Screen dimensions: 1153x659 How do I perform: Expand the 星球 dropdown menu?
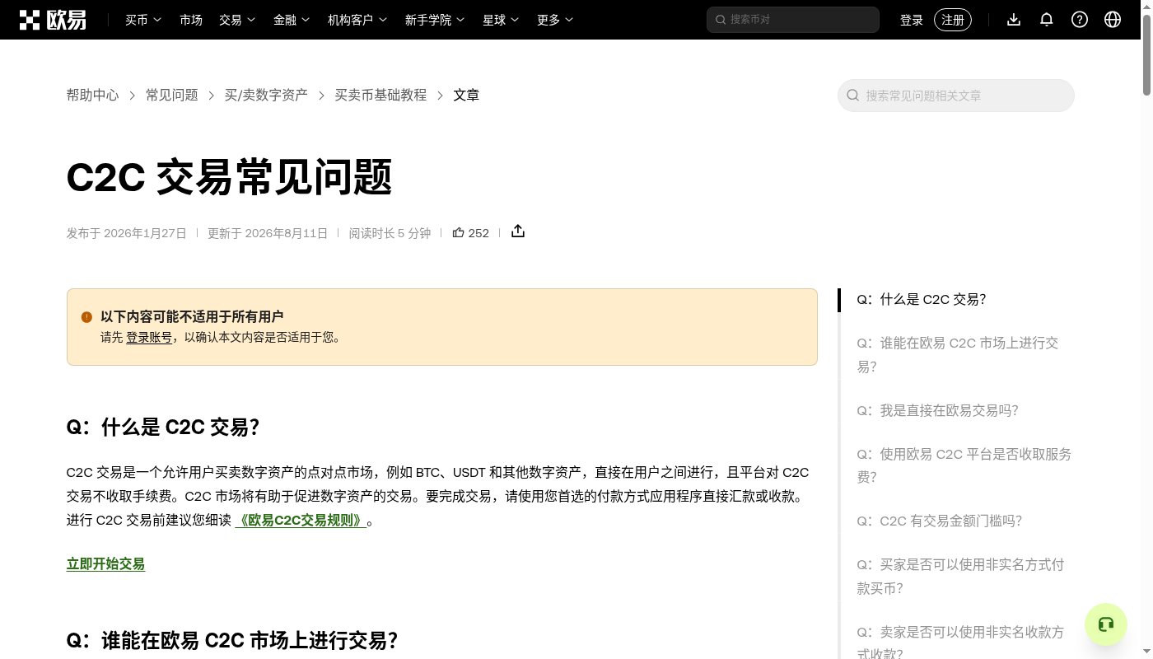(x=501, y=20)
